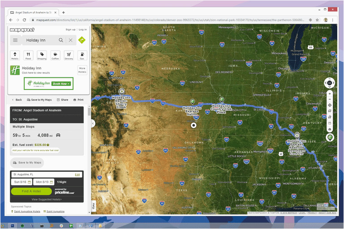The width and height of the screenshot is (344, 229).
Task: Open the command prompt taskbar icon
Action: pos(42,226)
